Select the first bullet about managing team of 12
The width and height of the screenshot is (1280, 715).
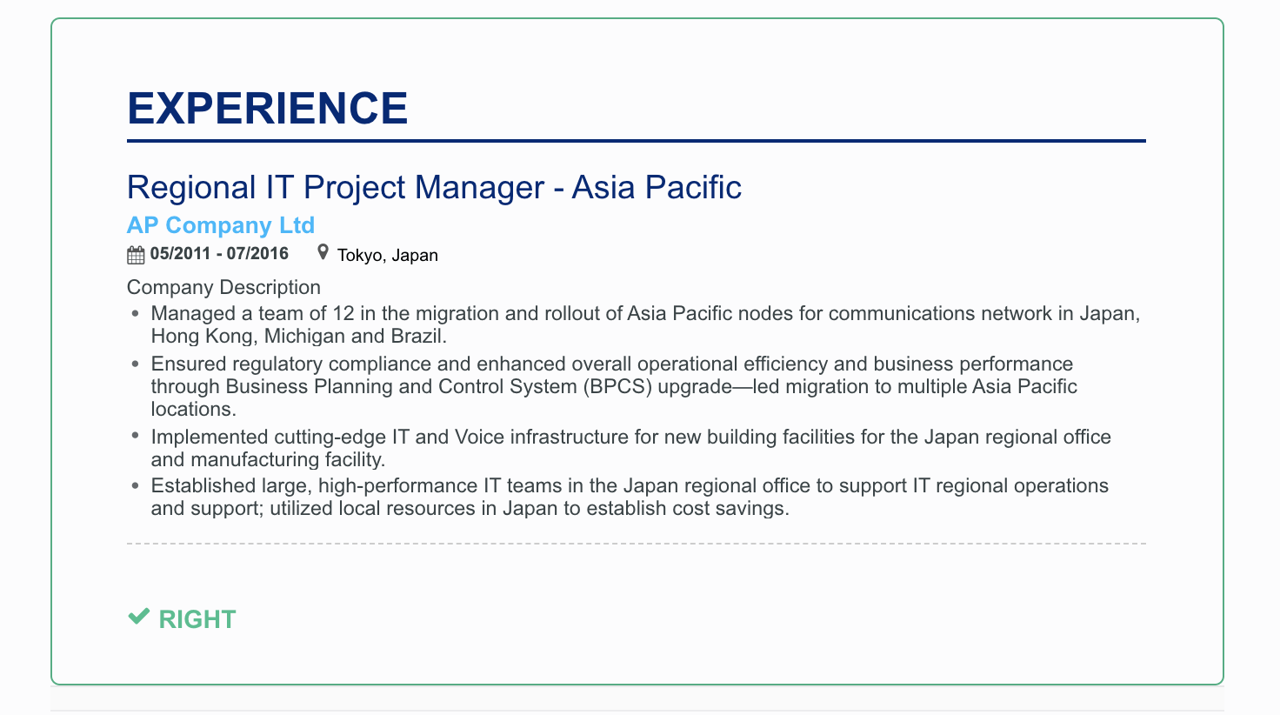[x=645, y=324]
